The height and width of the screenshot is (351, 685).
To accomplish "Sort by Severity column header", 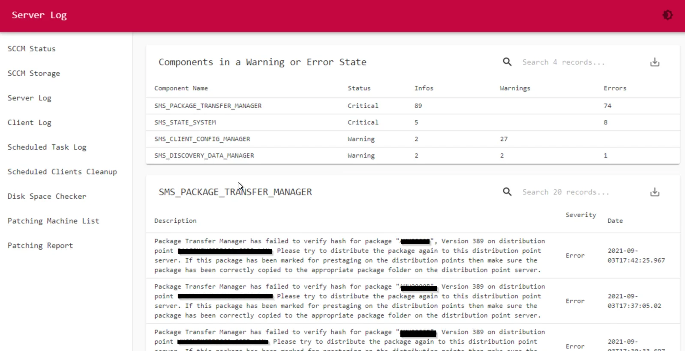I will (581, 215).
